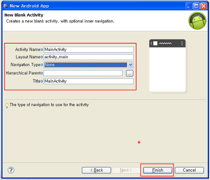Click the Title input field
This screenshot has width=210, height=180.
(x=88, y=81)
